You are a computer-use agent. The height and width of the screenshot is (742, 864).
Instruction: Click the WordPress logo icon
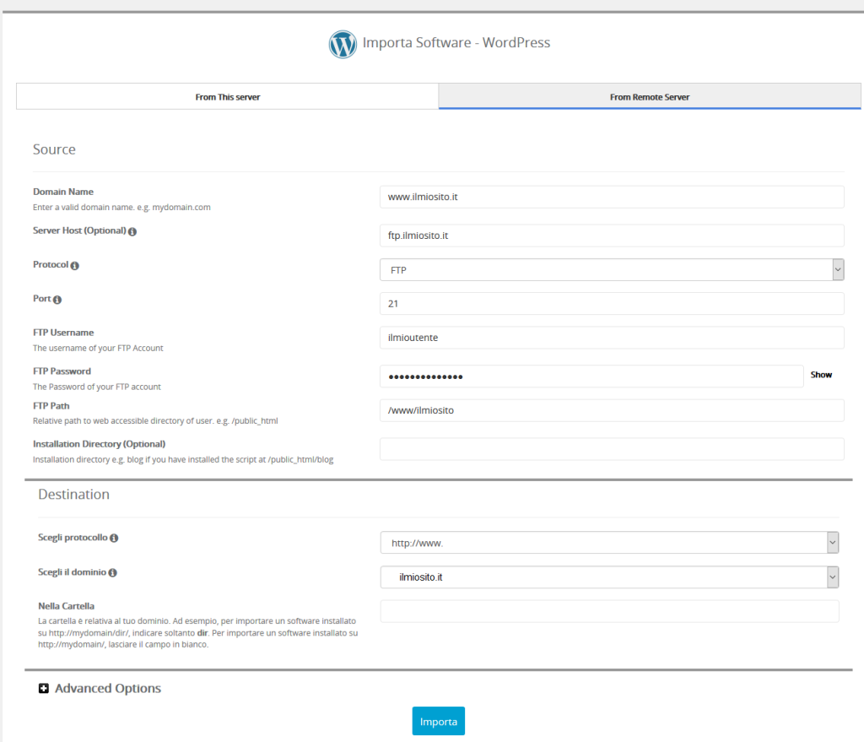(x=343, y=44)
